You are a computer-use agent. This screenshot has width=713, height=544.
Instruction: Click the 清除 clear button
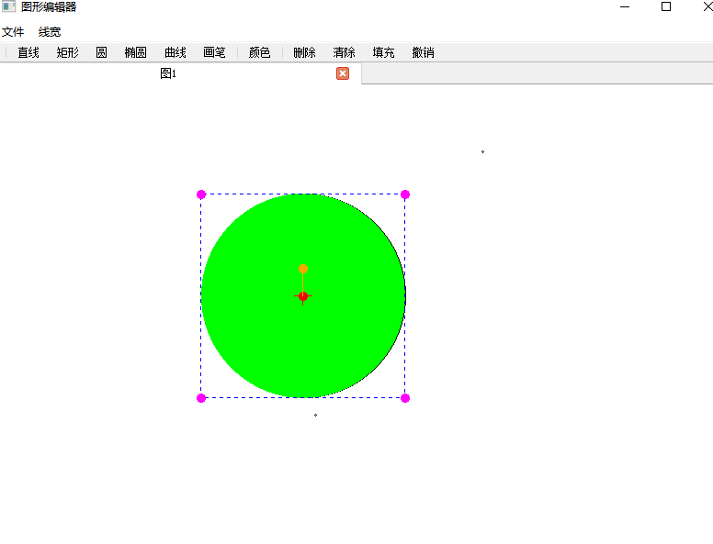[x=344, y=52]
